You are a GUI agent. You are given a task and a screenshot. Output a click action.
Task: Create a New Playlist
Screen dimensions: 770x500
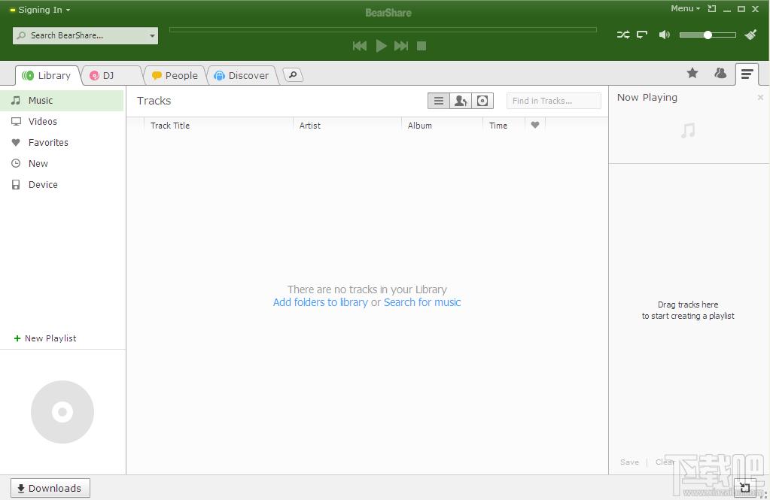(45, 338)
